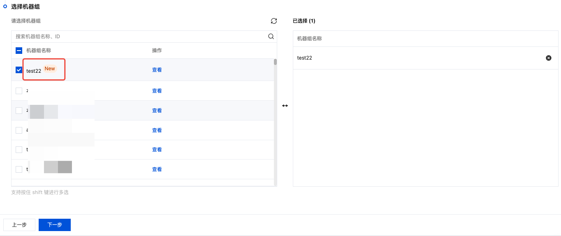
Task: Click the 下一步 button
Action: point(55,225)
